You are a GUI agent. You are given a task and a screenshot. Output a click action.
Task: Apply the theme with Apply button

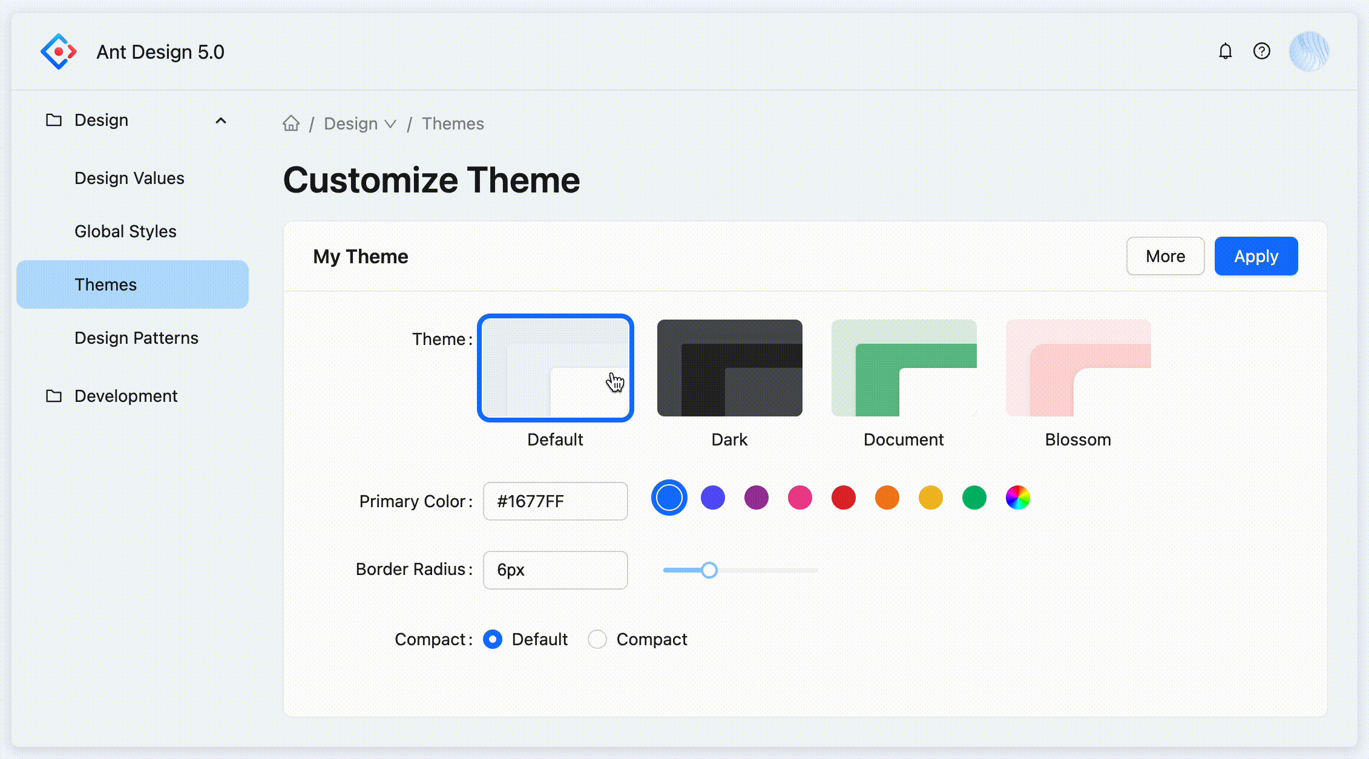(1256, 256)
